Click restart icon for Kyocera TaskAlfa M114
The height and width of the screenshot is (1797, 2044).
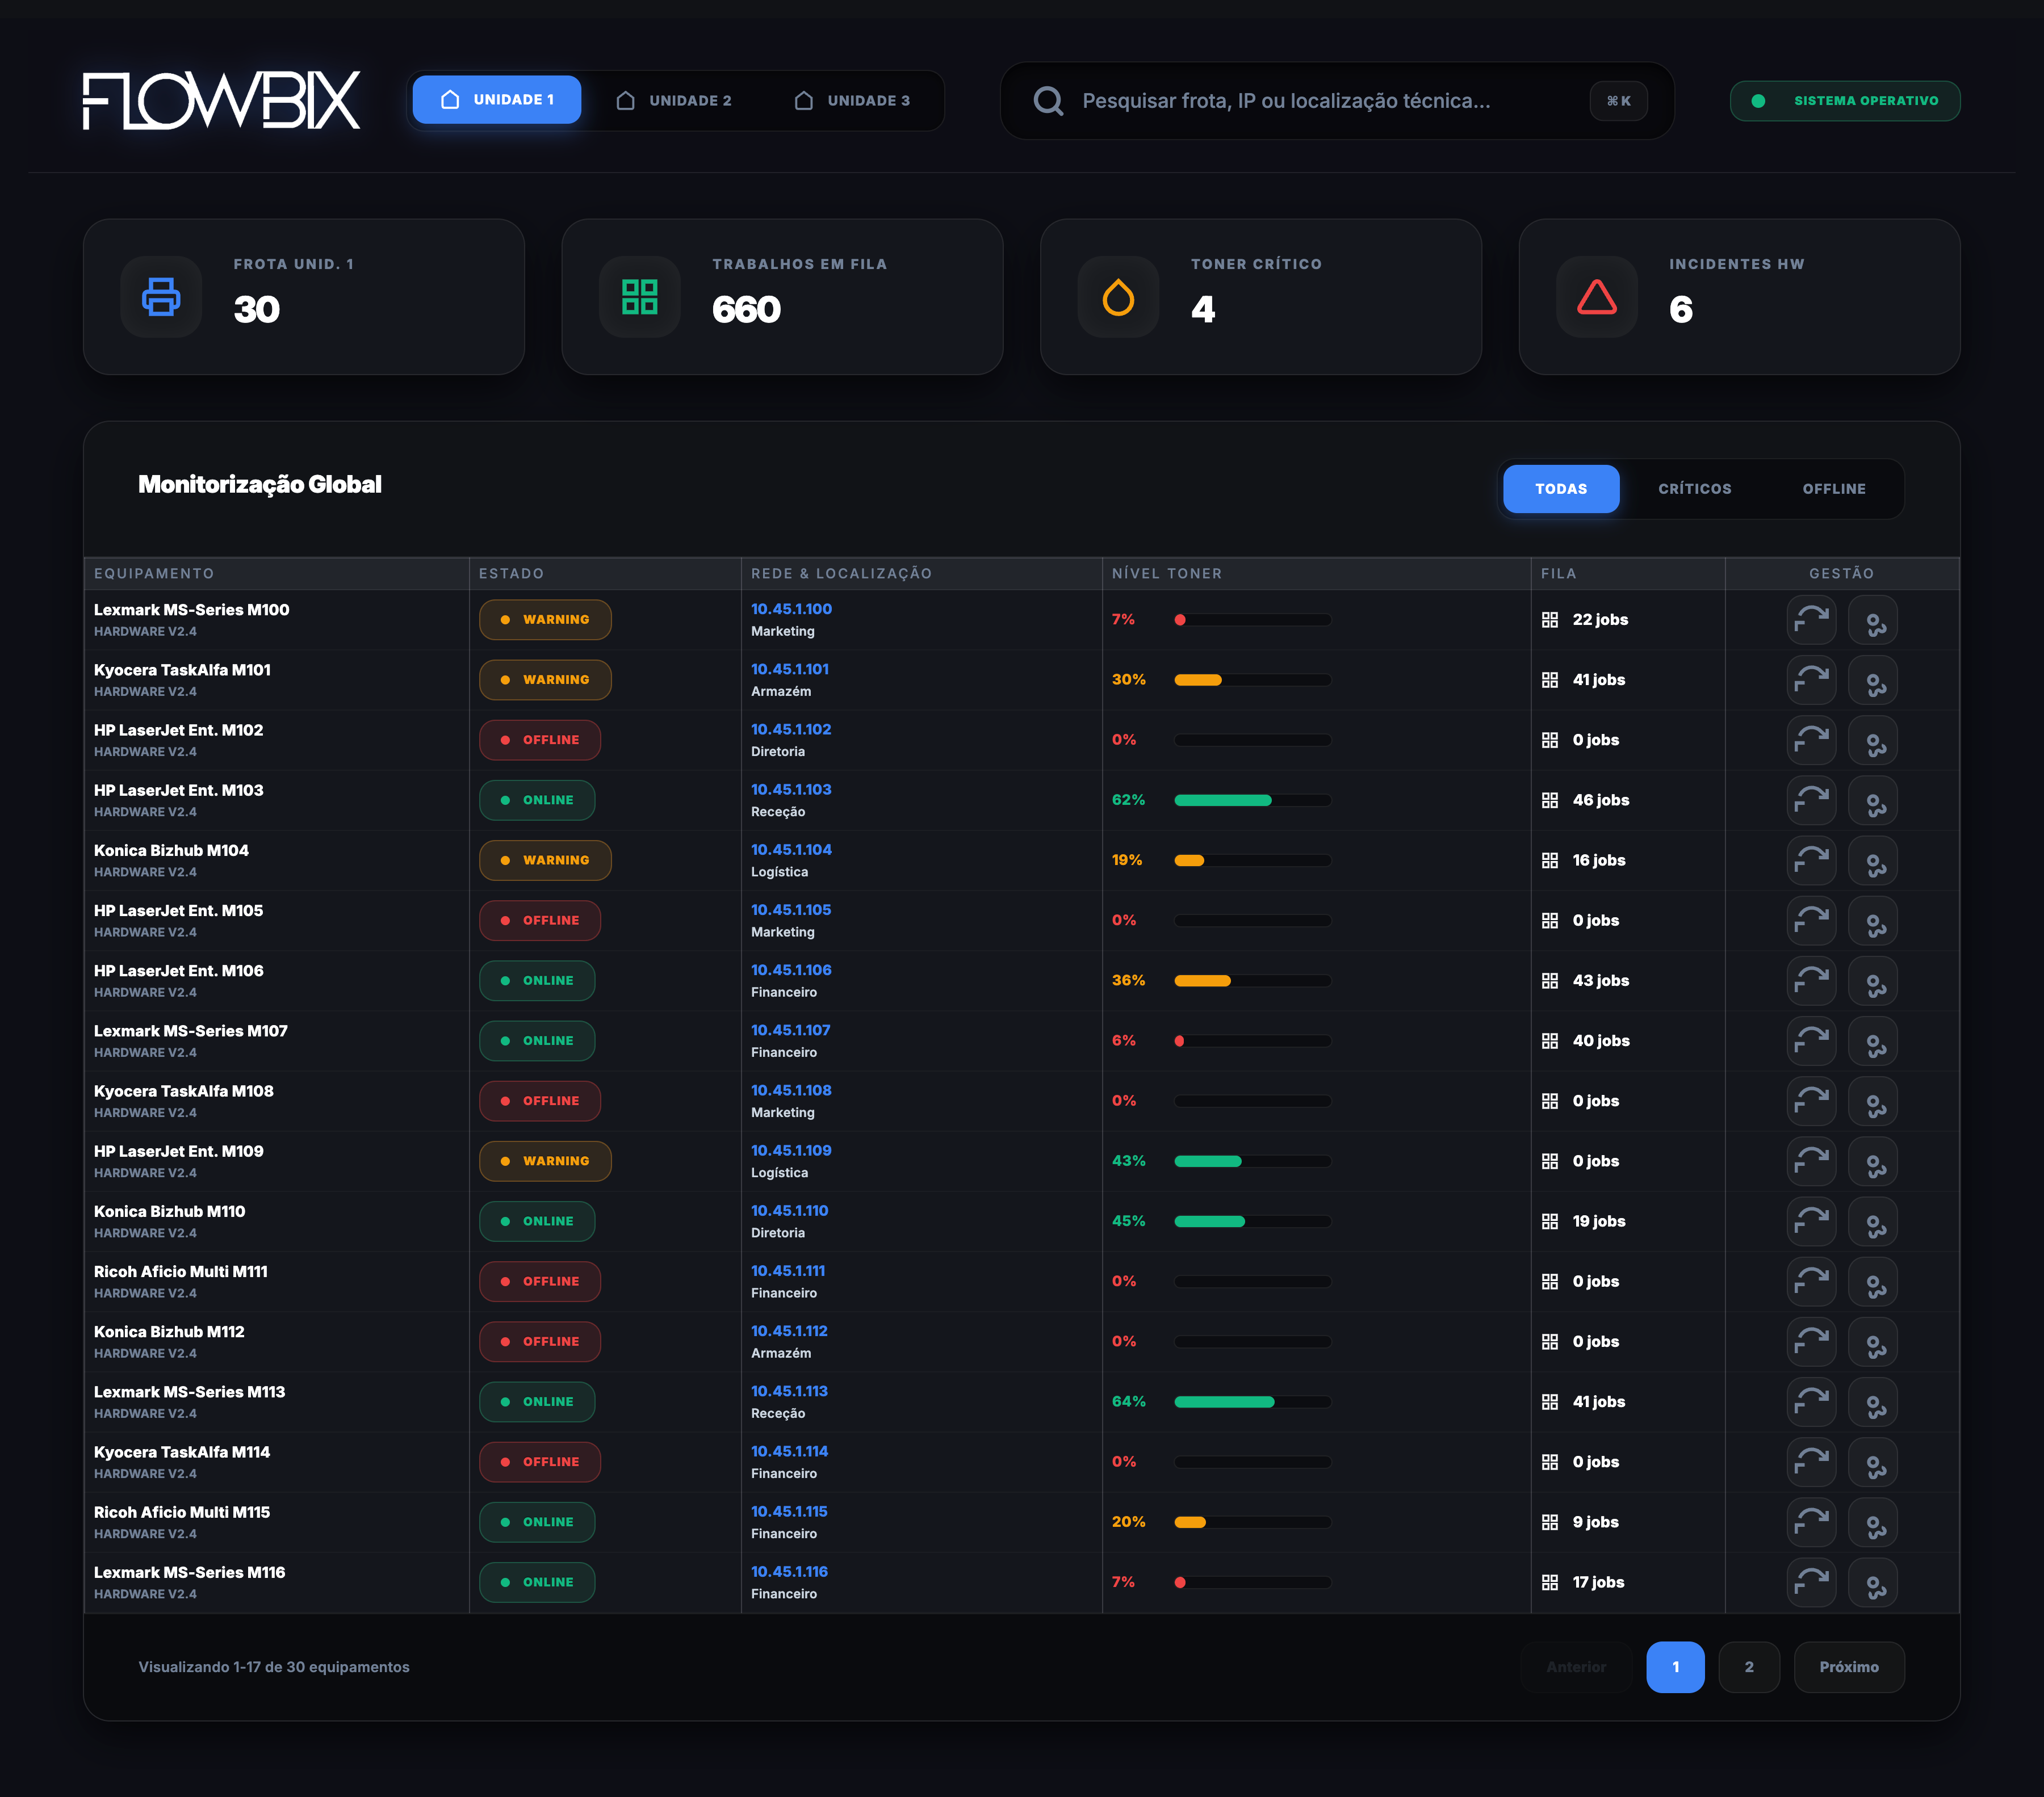(x=1811, y=1462)
